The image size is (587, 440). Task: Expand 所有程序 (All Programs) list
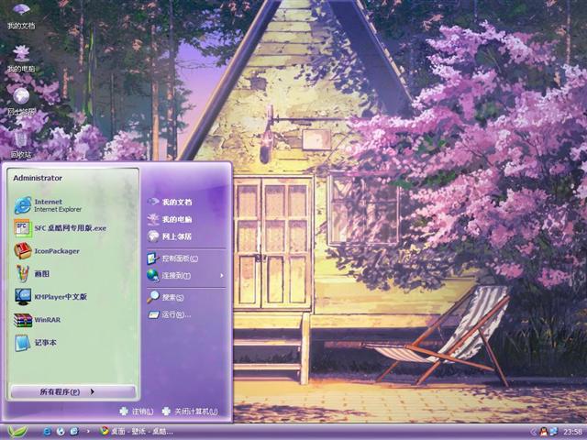tap(73, 391)
